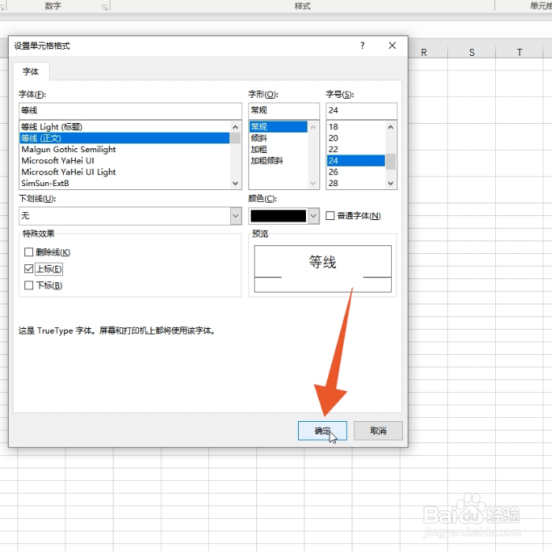
Task: Enable the 删除线 strikethrough checkbox
Action: pyautogui.click(x=29, y=252)
